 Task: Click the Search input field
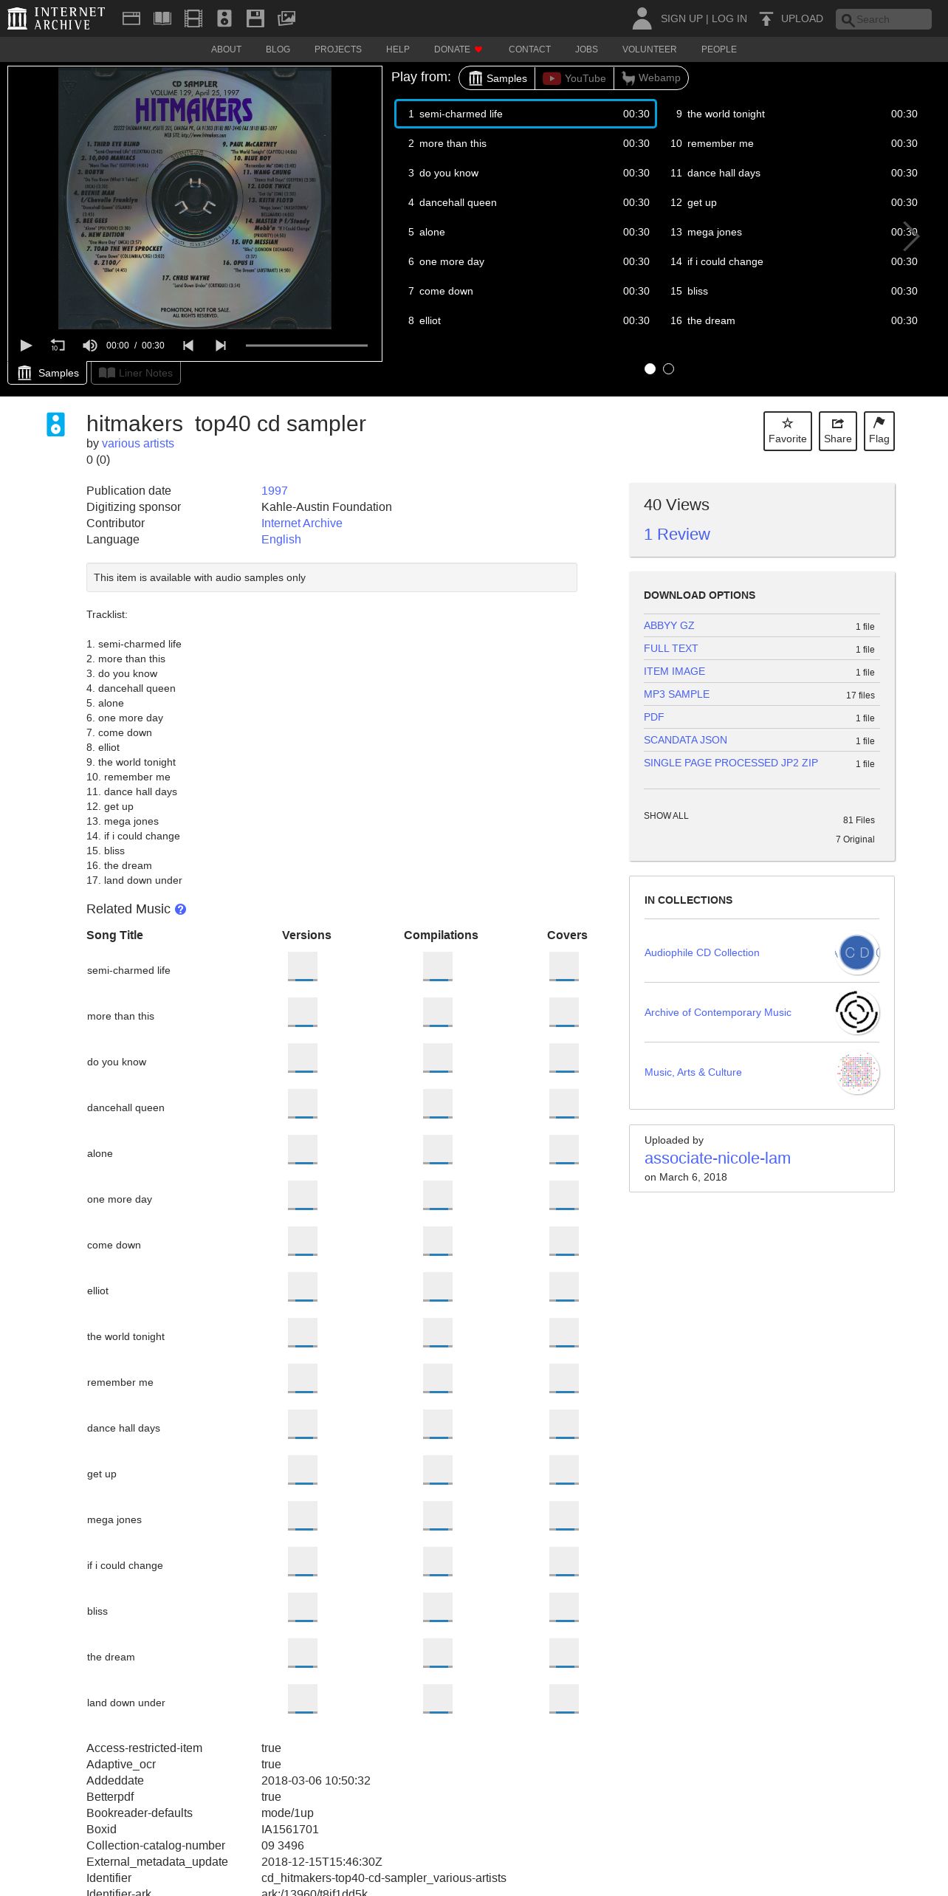point(884,19)
